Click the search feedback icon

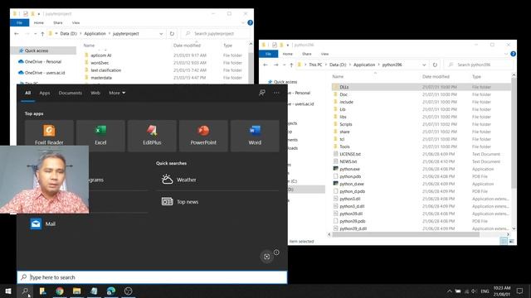(x=262, y=93)
